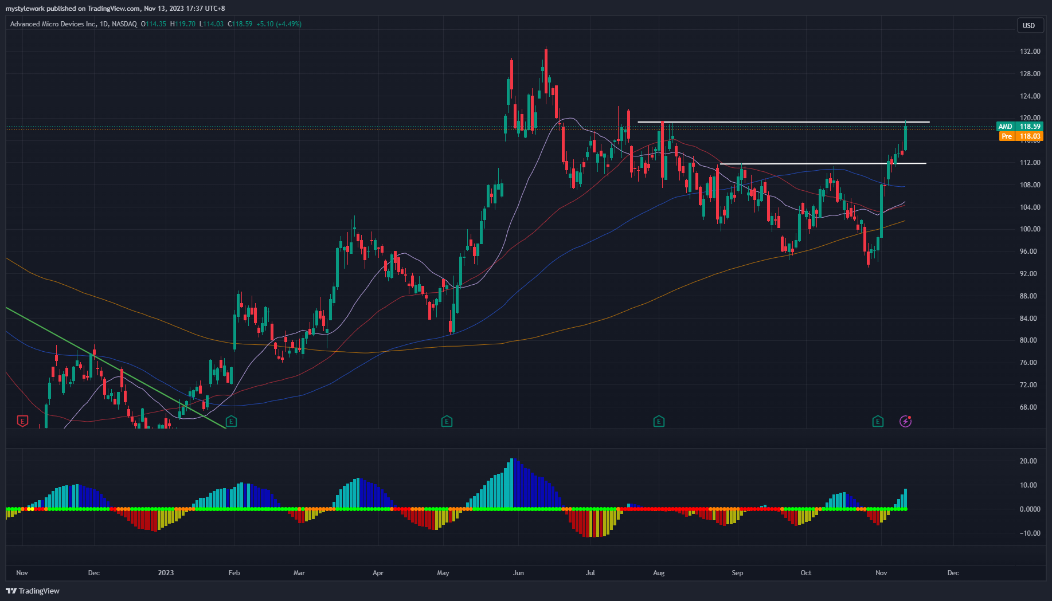Open the USD currency selector
The image size is (1052, 601).
pyautogui.click(x=1029, y=25)
